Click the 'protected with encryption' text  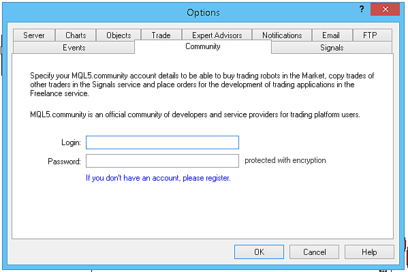[285, 160]
